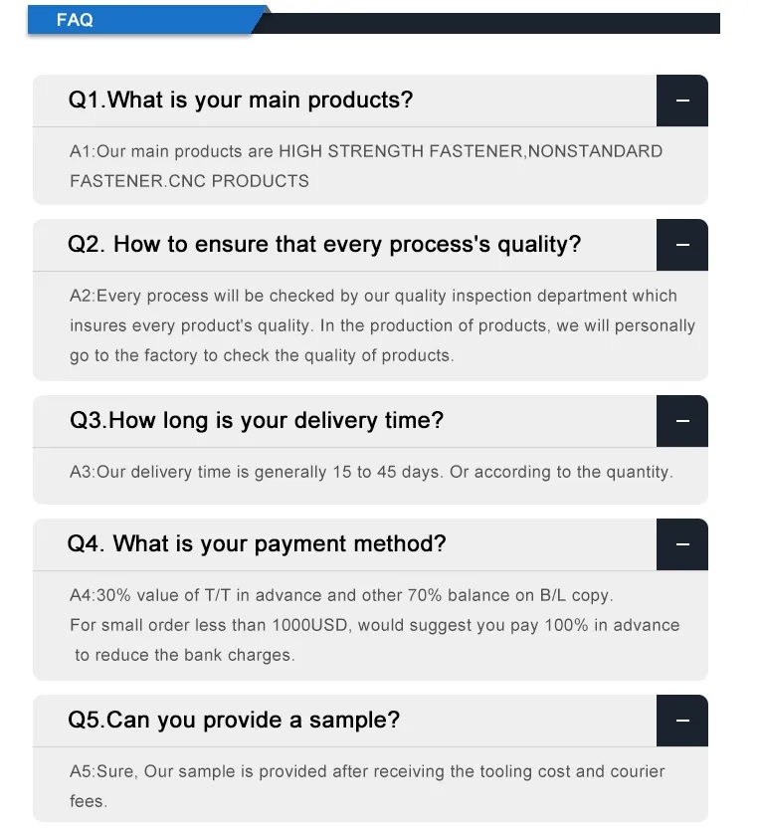Click the A1 high strength fastener answer text

pos(366,151)
